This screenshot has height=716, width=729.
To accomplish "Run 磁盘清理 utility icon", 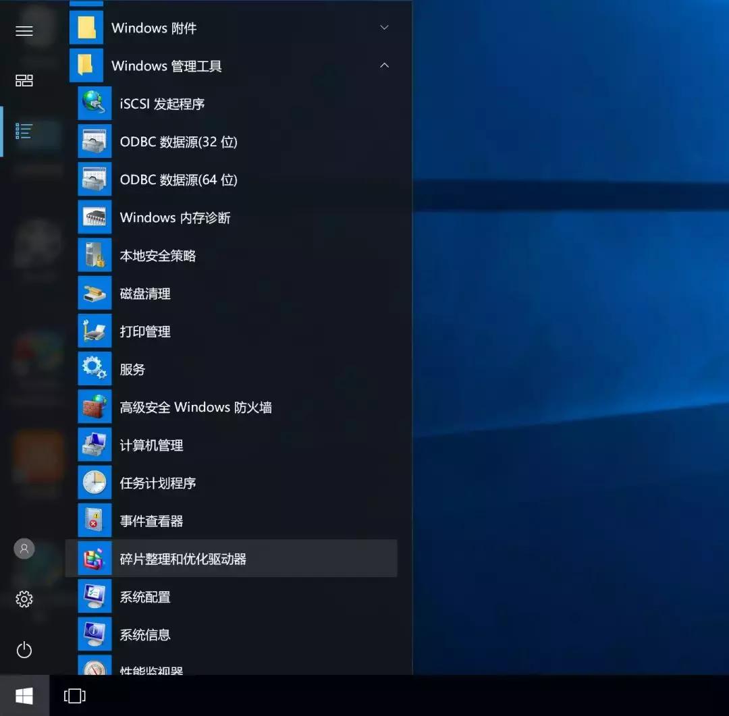I will tap(94, 293).
